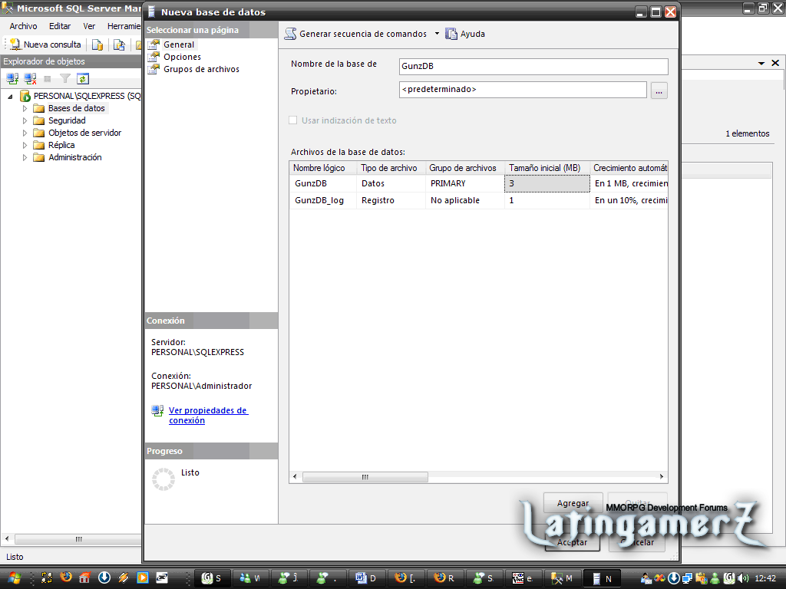The image size is (786, 589).
Task: Click the database name field containing GunzDB
Action: tap(533, 66)
